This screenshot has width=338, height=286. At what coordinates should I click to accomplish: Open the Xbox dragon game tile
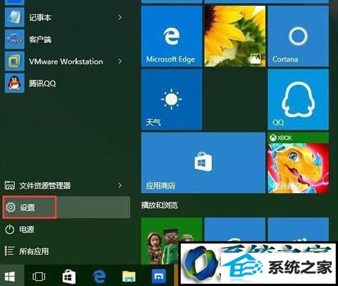pos(299,163)
